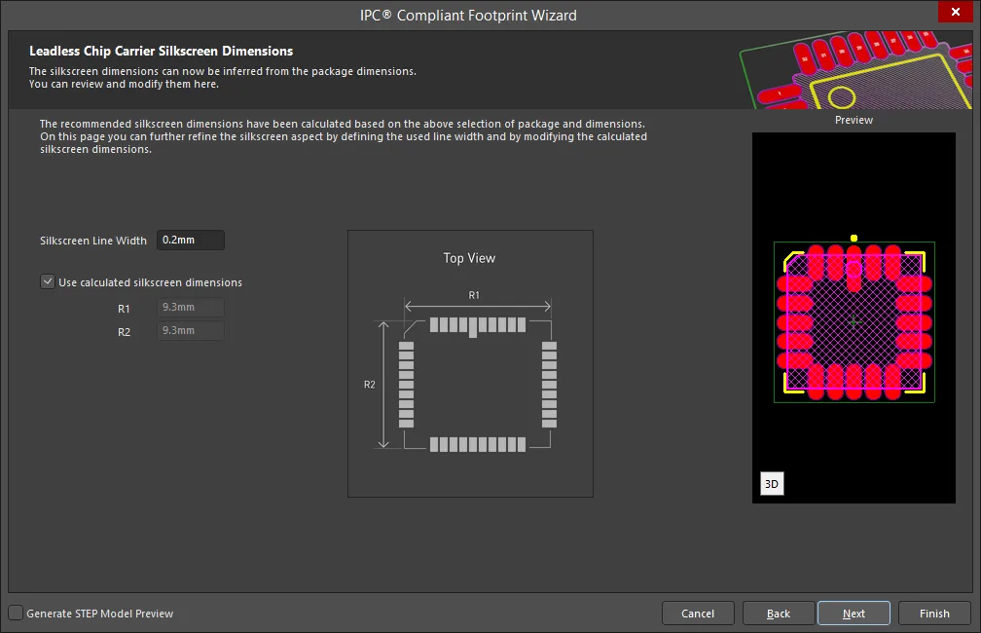Click the R1 label in the diagram

pyautogui.click(x=474, y=295)
